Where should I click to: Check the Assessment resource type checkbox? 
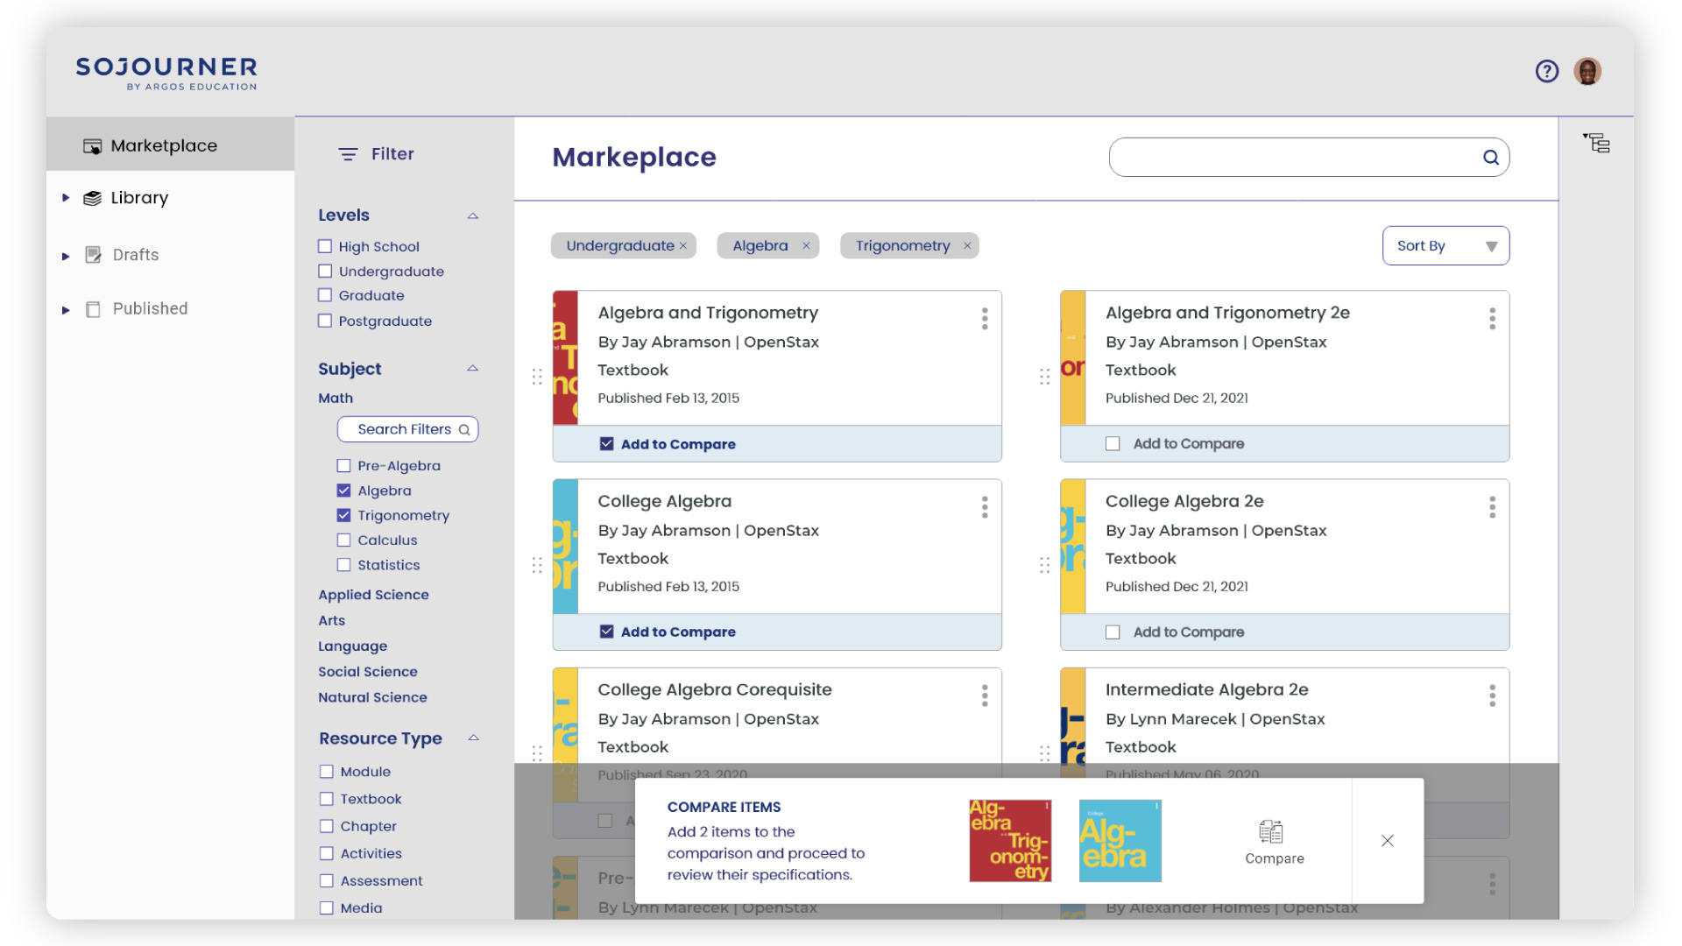tap(327, 880)
